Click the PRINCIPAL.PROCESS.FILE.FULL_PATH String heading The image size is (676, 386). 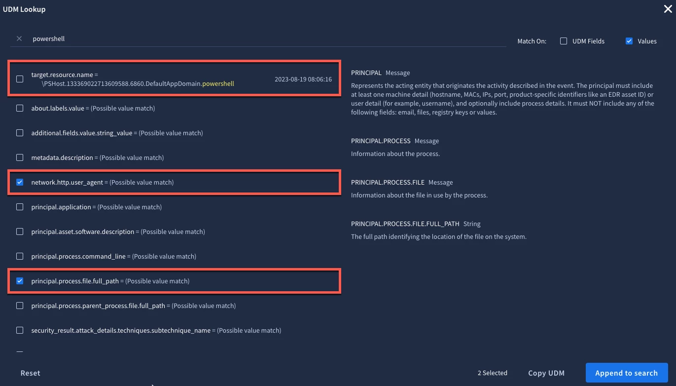(x=416, y=224)
